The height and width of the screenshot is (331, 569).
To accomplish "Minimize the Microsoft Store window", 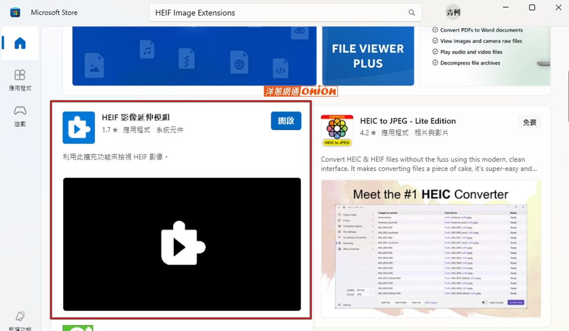I will (505, 7).
